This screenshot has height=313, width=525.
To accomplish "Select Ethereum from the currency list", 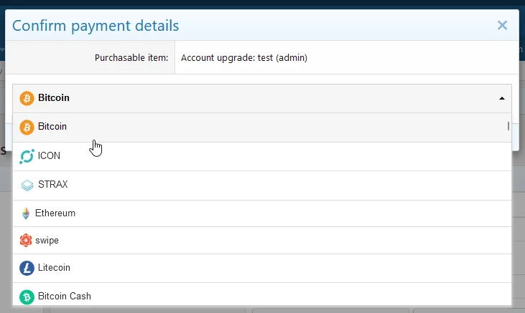I will click(x=55, y=213).
